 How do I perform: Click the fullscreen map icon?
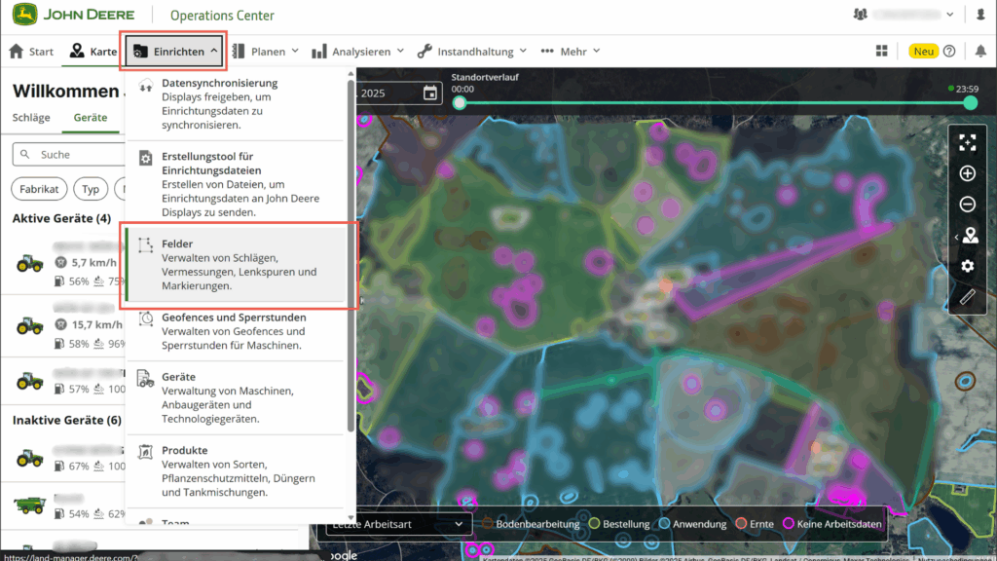pyautogui.click(x=967, y=143)
